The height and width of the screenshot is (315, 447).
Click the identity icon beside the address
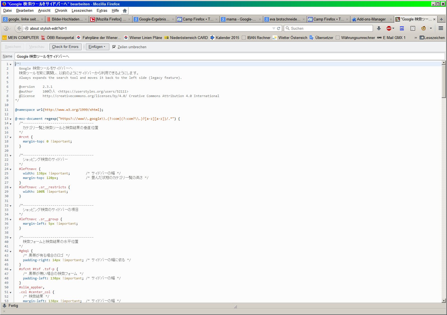pyautogui.click(x=27, y=28)
